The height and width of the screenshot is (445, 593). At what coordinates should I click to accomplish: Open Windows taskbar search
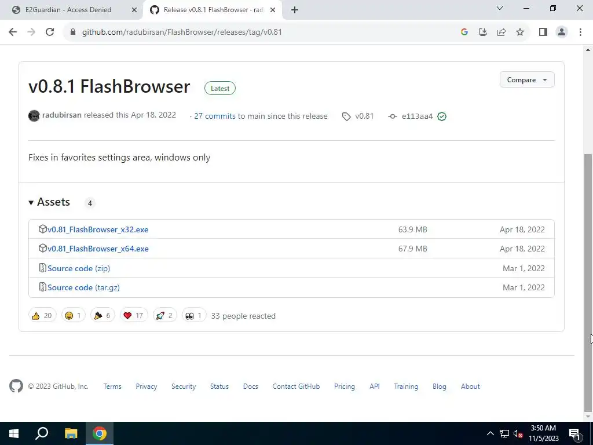click(x=42, y=433)
